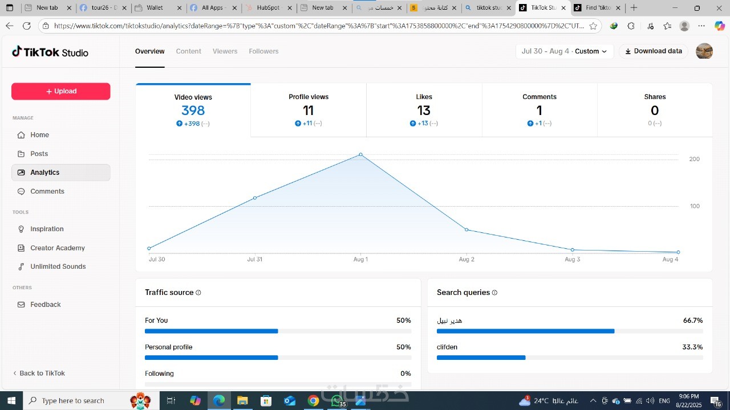Click the TikTok Studio logo
This screenshot has height=410, width=730.
[50, 52]
